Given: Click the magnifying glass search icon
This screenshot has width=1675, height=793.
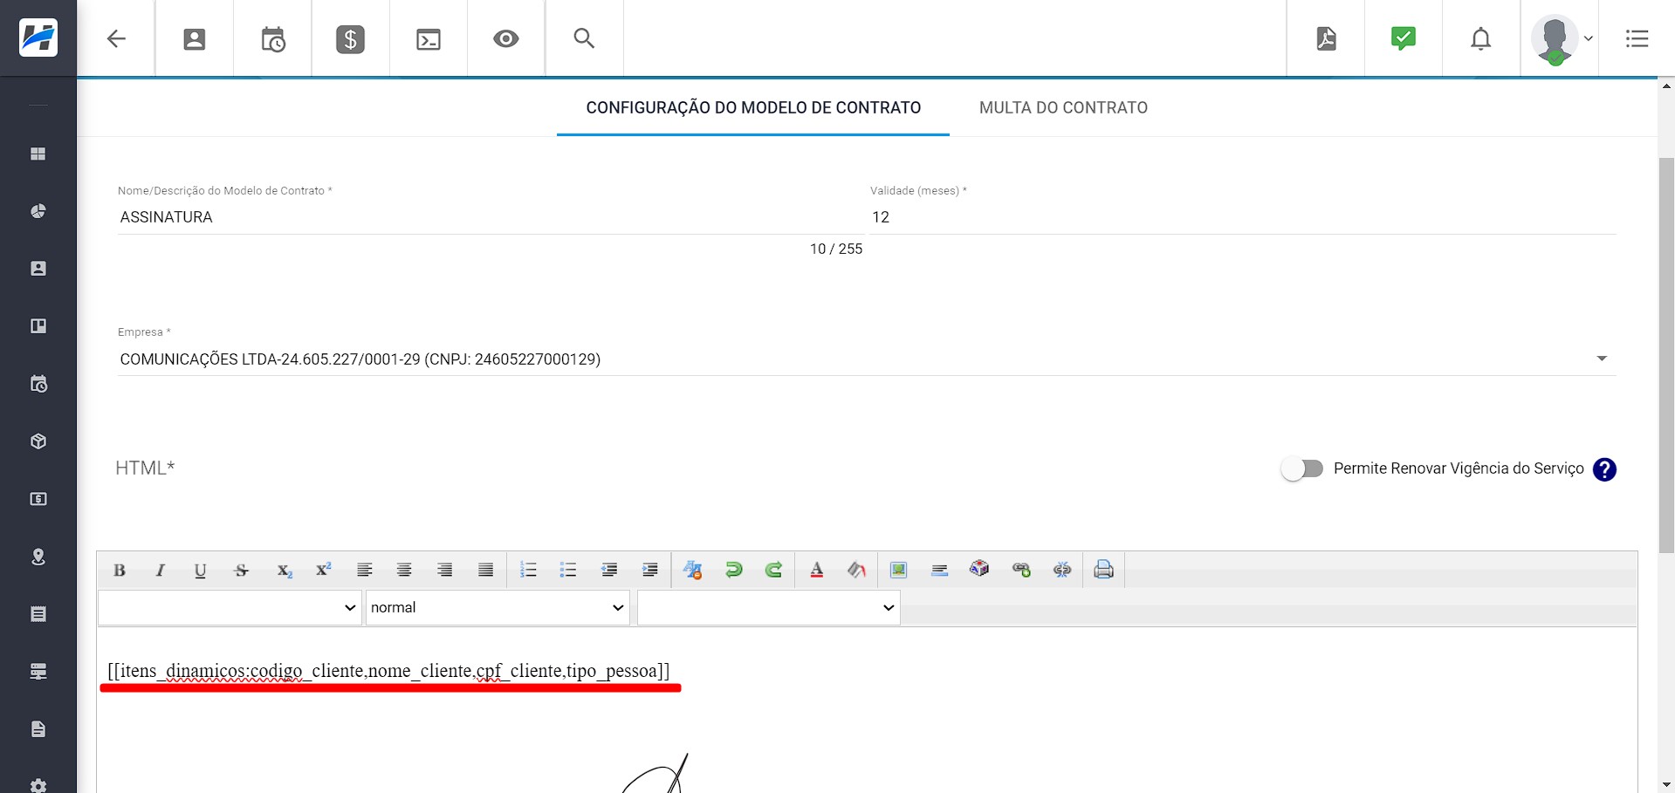Looking at the screenshot, I should coord(584,38).
